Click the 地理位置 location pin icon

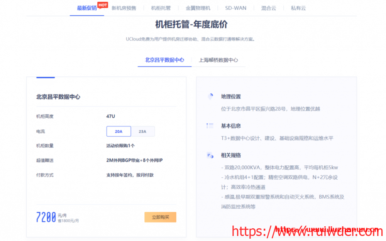[x=210, y=96]
